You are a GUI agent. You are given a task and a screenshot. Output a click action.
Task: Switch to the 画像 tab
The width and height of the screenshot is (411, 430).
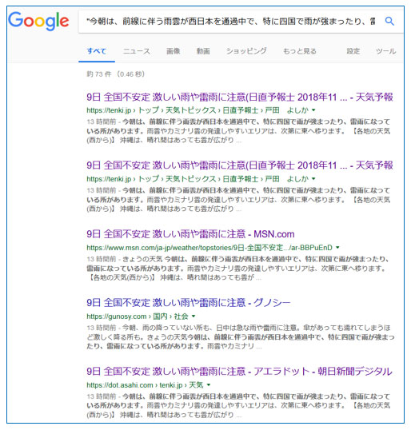(174, 51)
